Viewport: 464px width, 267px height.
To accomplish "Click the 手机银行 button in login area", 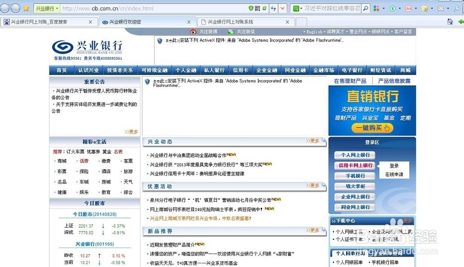I will 355,176.
